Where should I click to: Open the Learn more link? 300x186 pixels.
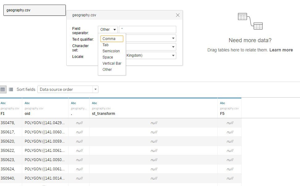281,50
